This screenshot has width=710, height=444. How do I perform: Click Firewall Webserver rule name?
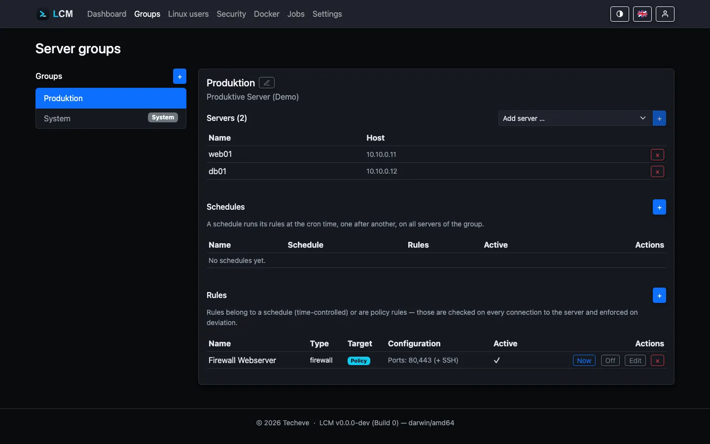pos(242,360)
